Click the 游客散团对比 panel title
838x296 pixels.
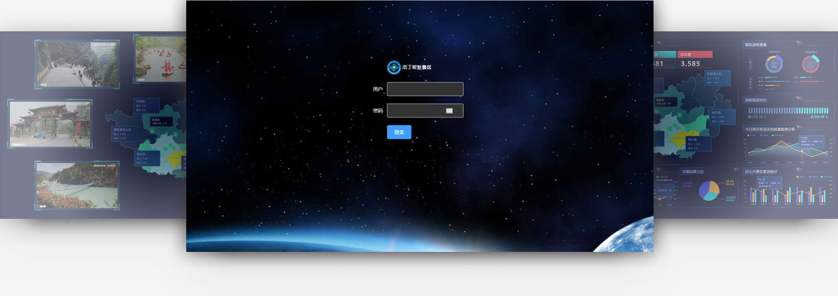click(755, 100)
